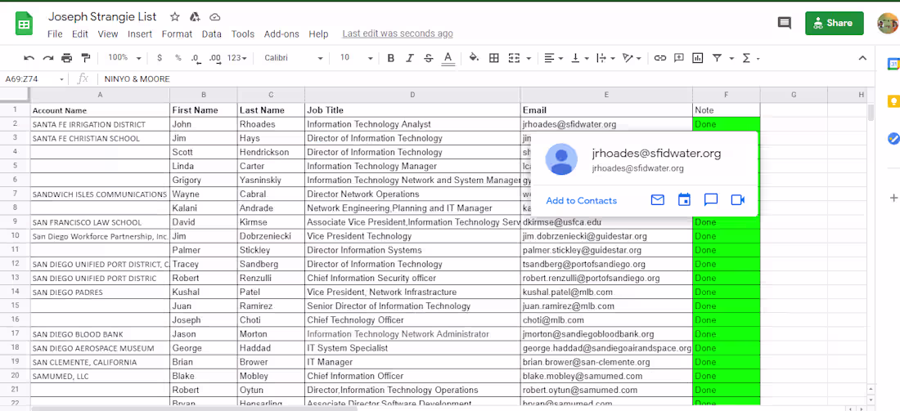Viewport: 900px width, 411px height.
Task: Toggle italic formatting
Action: pyautogui.click(x=410, y=58)
